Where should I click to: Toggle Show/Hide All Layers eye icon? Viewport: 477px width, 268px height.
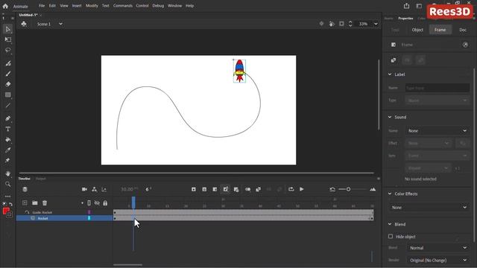tap(97, 203)
